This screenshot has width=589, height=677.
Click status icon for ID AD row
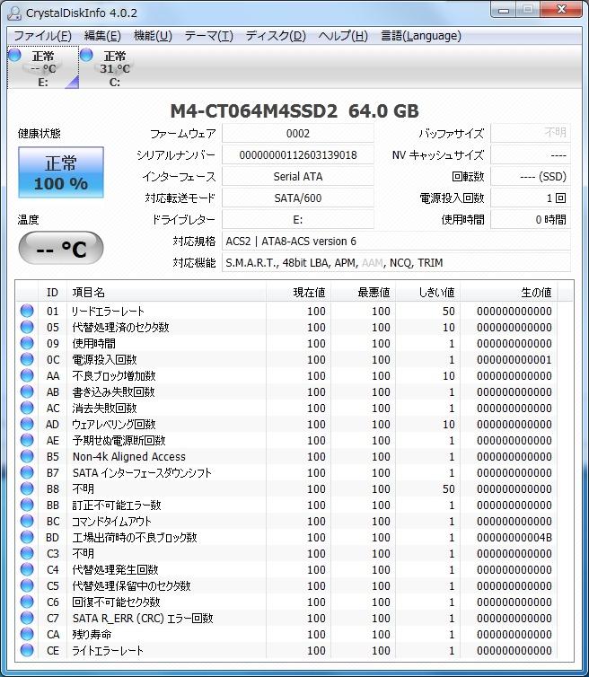[x=27, y=424]
